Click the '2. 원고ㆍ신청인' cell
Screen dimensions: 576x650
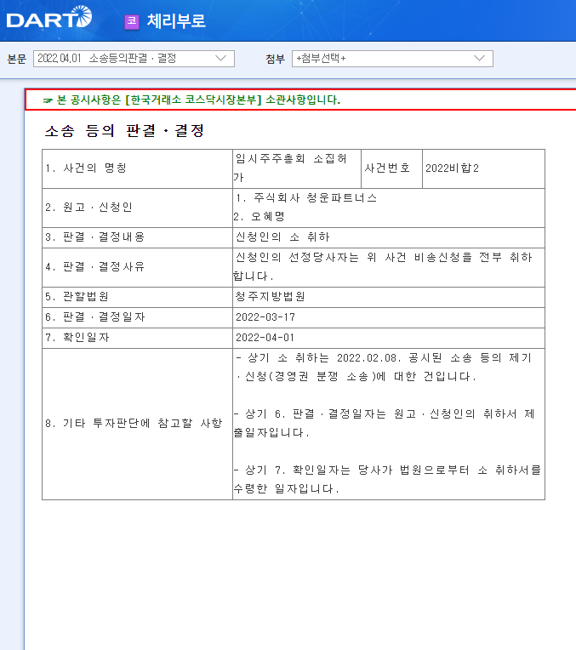click(x=137, y=208)
